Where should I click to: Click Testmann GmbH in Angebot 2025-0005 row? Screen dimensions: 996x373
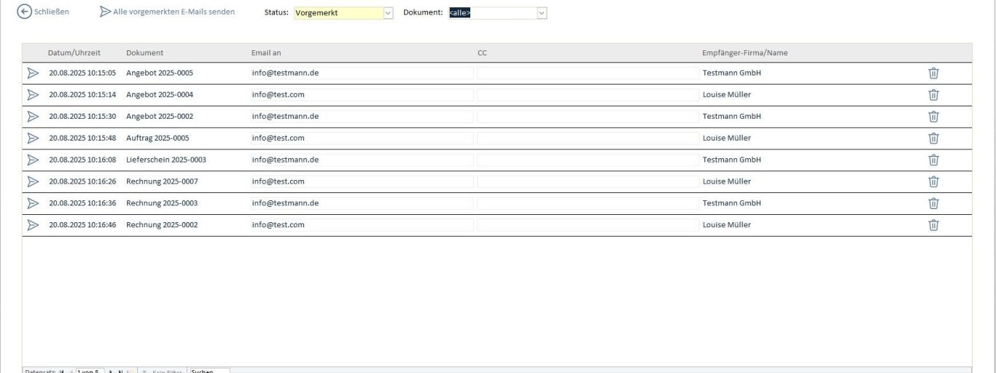click(731, 73)
